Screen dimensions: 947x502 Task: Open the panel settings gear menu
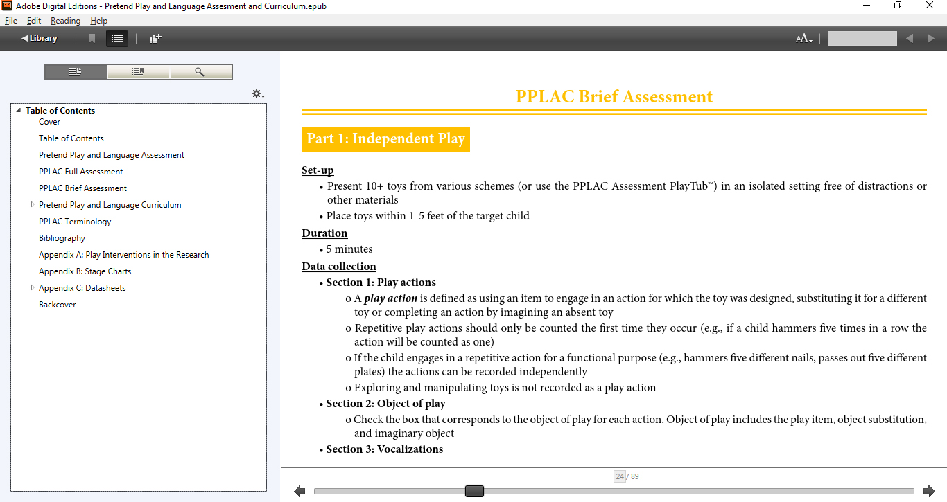[x=258, y=94]
